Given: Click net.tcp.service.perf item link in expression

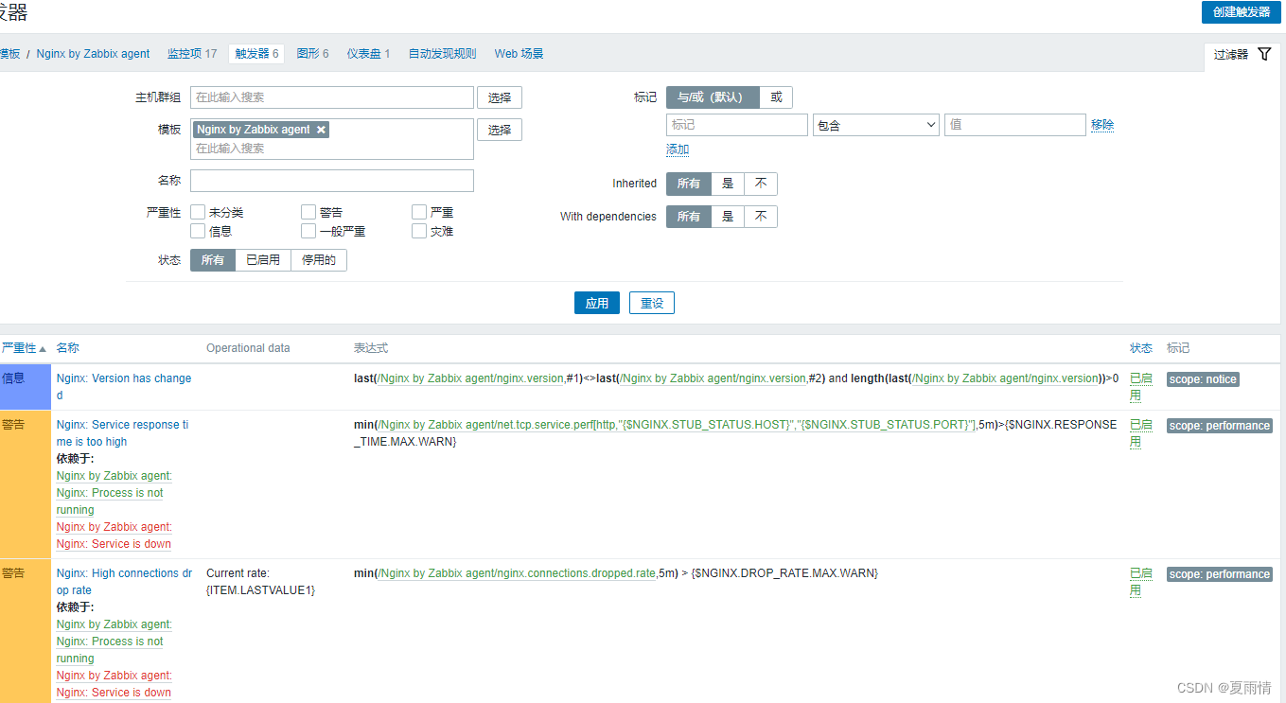Looking at the screenshot, I should point(676,425).
